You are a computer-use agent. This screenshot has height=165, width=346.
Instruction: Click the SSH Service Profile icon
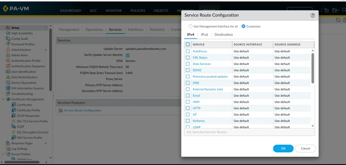13,138
